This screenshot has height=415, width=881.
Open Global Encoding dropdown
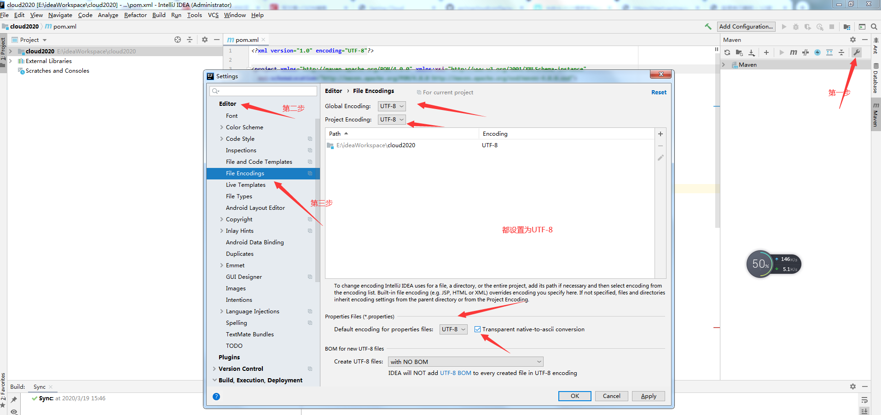[392, 106]
